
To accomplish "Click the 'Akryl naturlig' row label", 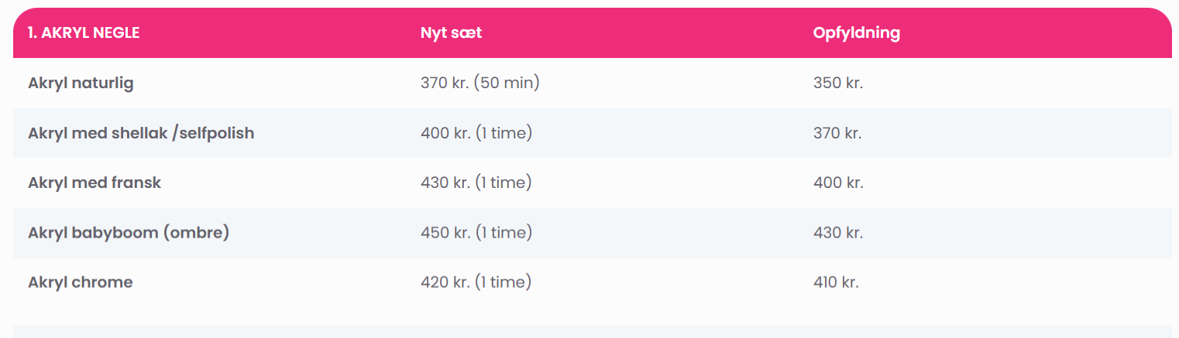I will [x=81, y=84].
